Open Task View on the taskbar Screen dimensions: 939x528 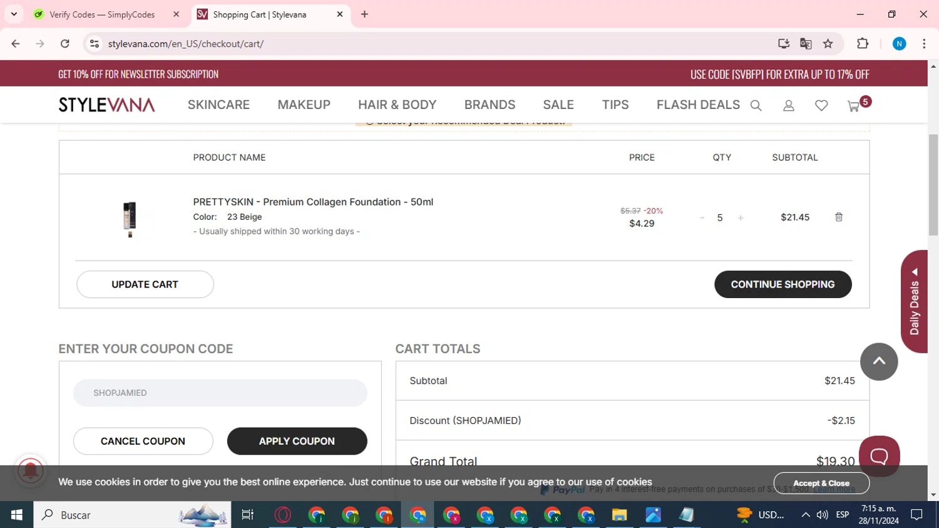247,515
